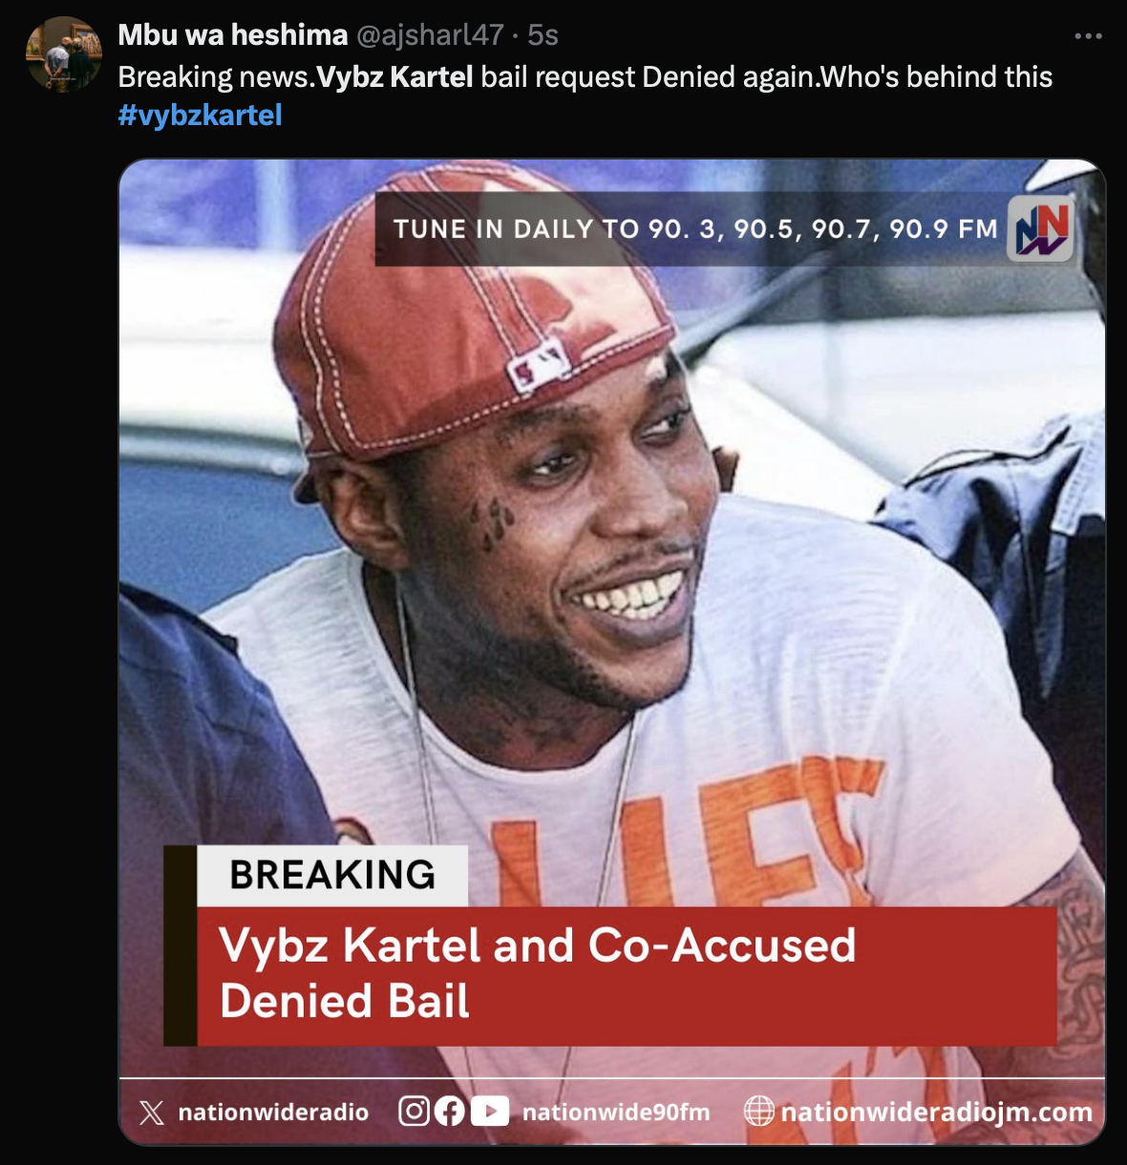Click the YouTube icon in the image footer

pos(490,1112)
